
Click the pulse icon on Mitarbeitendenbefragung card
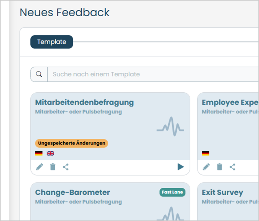click(x=170, y=126)
